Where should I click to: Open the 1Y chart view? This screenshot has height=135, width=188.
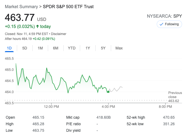[x=88, y=48]
